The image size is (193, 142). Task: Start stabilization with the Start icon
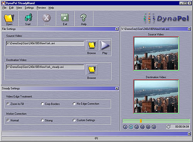[28, 19]
